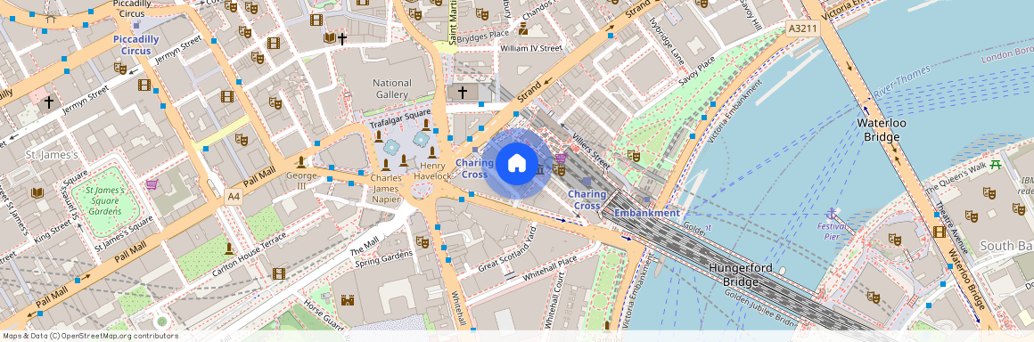Click the purple shopping cart near Villiers Street
This screenshot has height=342, width=1034.
tap(561, 159)
